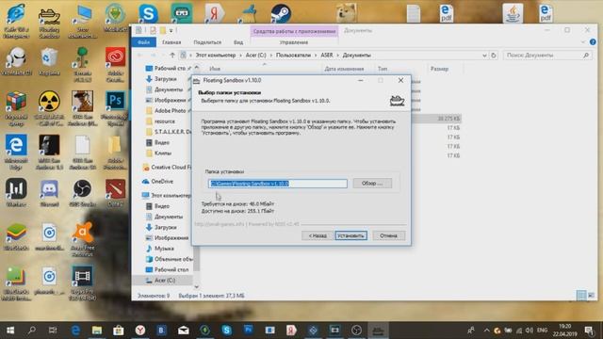The width and height of the screenshot is (603, 339).
Task: Select the Средства работы с приложениями contextual tab
Action: [294, 31]
